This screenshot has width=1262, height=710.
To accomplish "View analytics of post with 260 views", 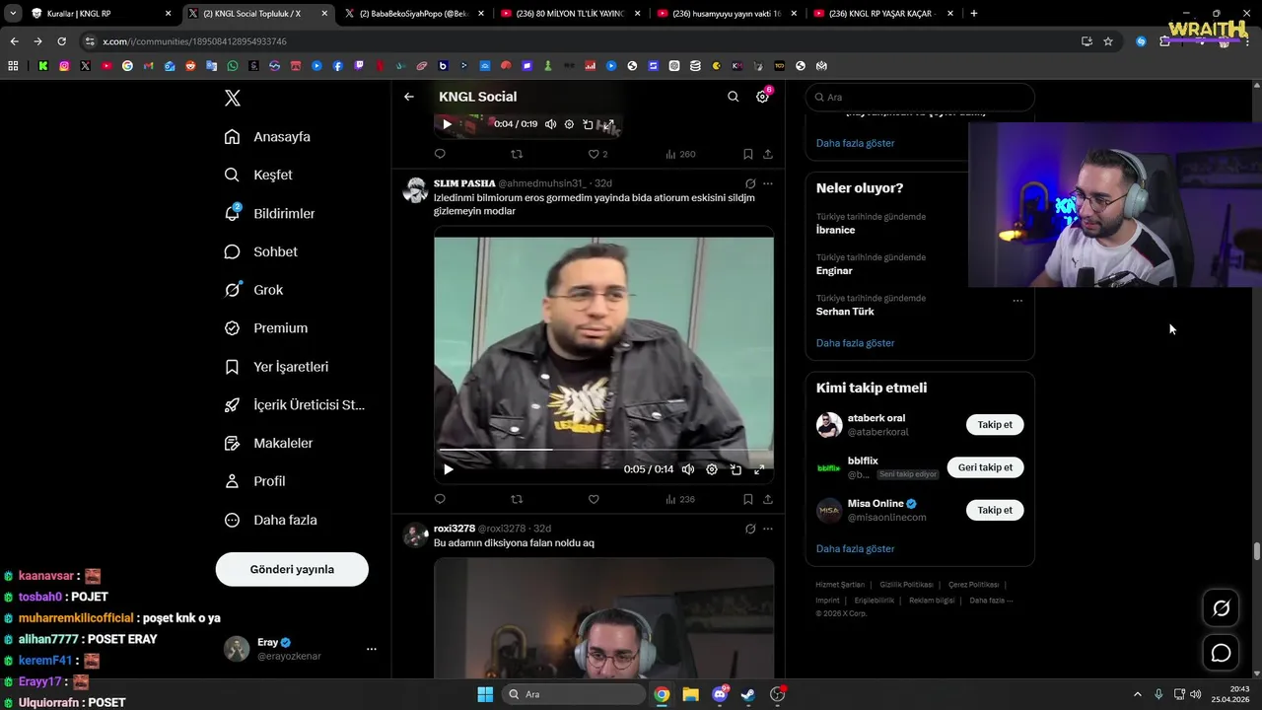I will (x=680, y=154).
